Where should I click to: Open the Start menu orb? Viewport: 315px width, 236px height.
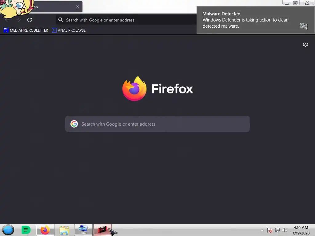8,230
